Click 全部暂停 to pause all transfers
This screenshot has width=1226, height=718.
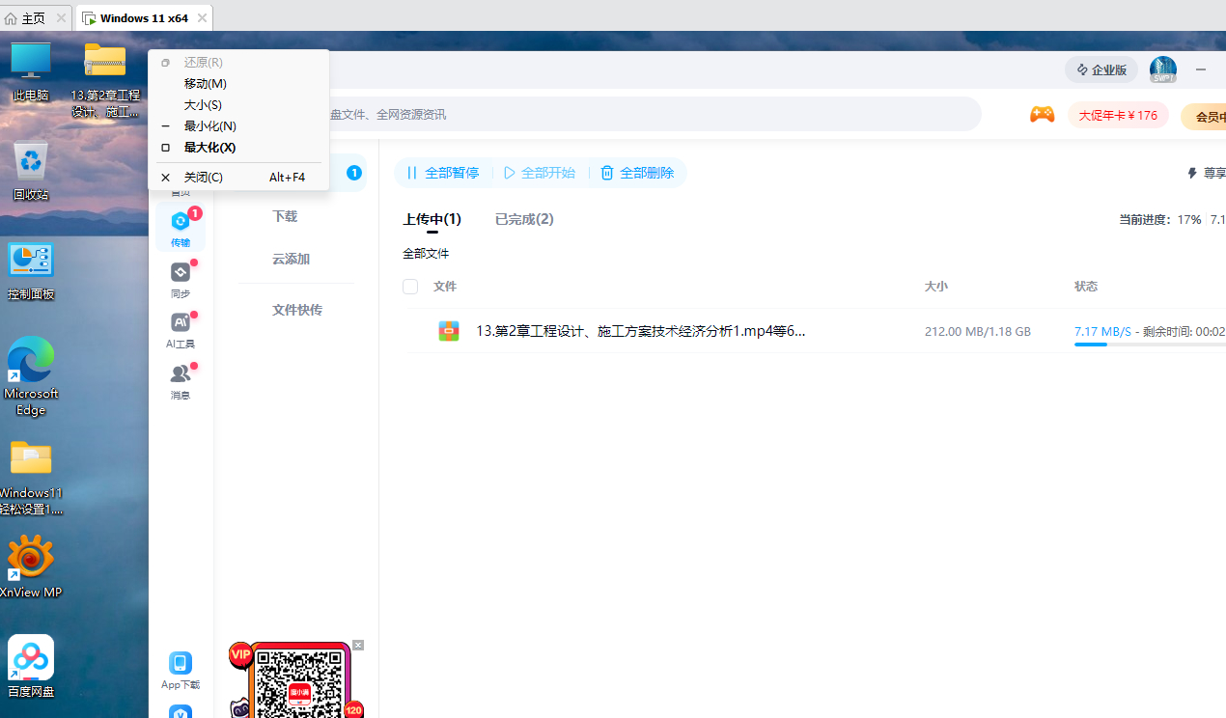[x=443, y=173]
